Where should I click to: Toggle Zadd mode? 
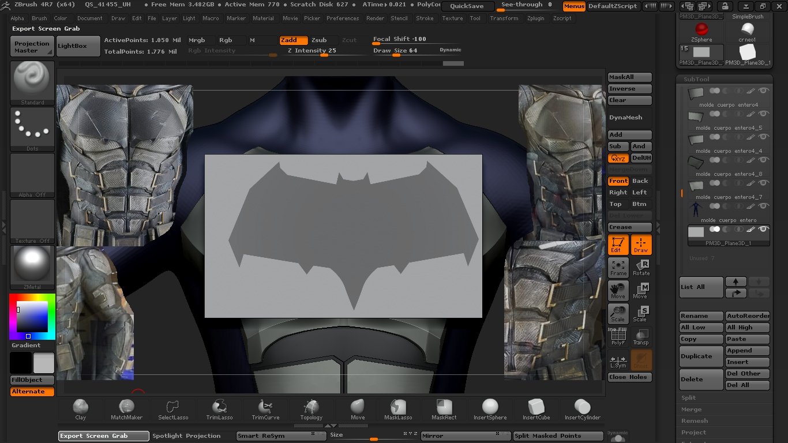(x=292, y=40)
